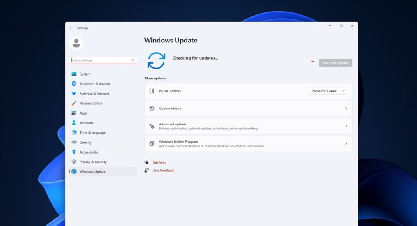Click the Apps icon in sidebar

[x=74, y=113]
